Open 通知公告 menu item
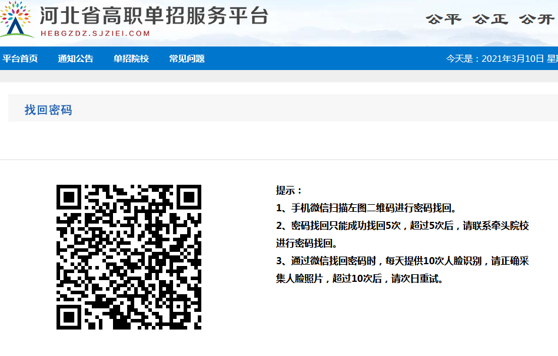Image resolution: width=558 pixels, height=356 pixels. [76, 59]
